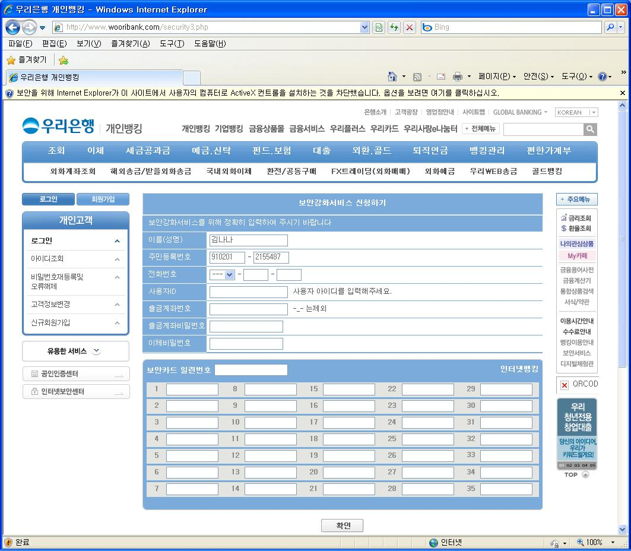The image size is (631, 551).
Task: Select the 대출 navigation tab
Action: point(322,151)
